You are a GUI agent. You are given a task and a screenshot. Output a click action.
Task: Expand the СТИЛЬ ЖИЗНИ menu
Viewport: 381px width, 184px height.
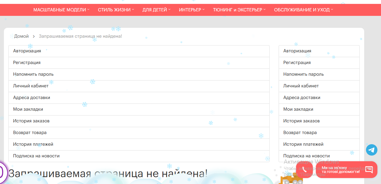coord(116,10)
